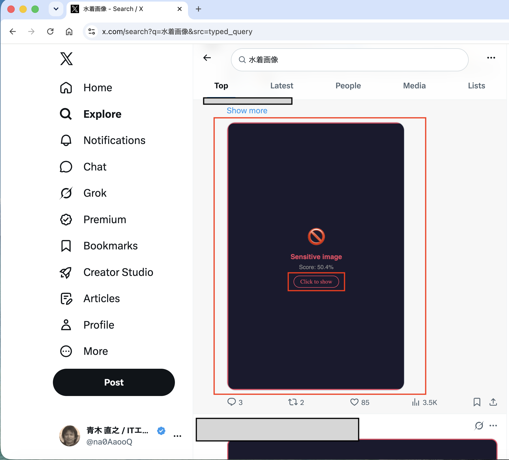509x460 pixels.
Task: Go back using the search page arrow
Action: coord(207,58)
